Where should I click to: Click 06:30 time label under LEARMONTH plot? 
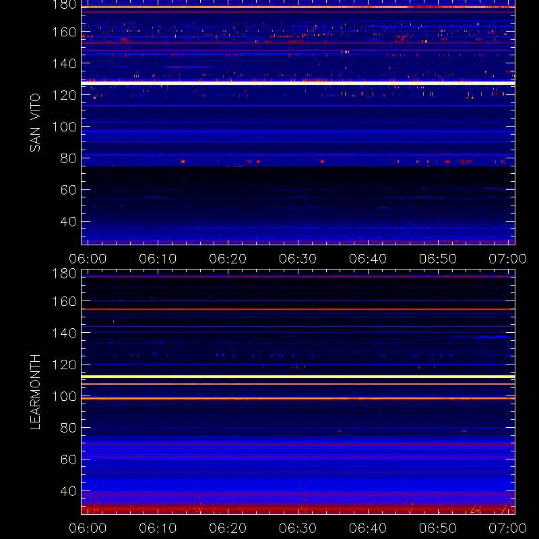[298, 528]
